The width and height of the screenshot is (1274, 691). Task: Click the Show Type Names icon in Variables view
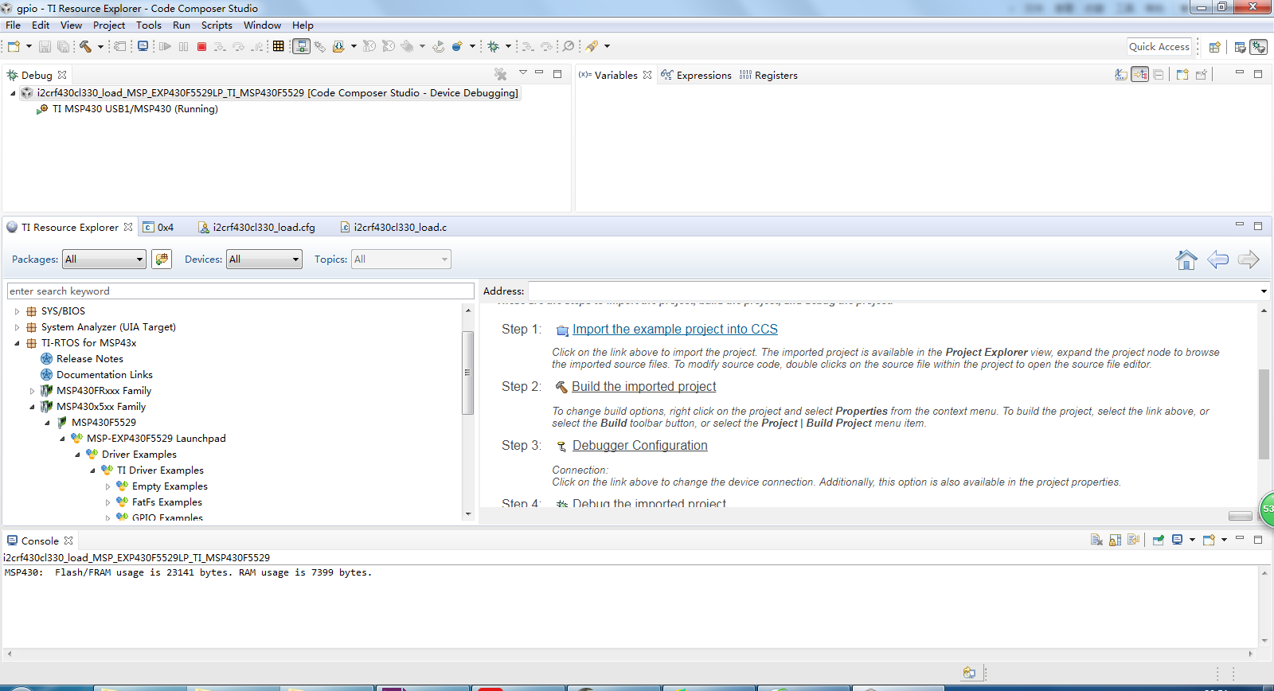tap(1121, 74)
